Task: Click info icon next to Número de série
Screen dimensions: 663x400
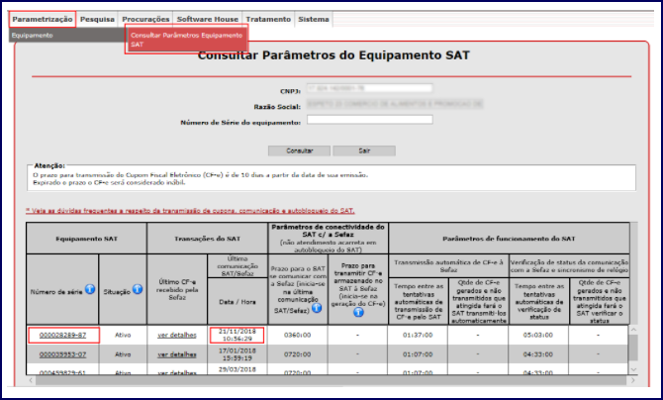Action: (90, 289)
